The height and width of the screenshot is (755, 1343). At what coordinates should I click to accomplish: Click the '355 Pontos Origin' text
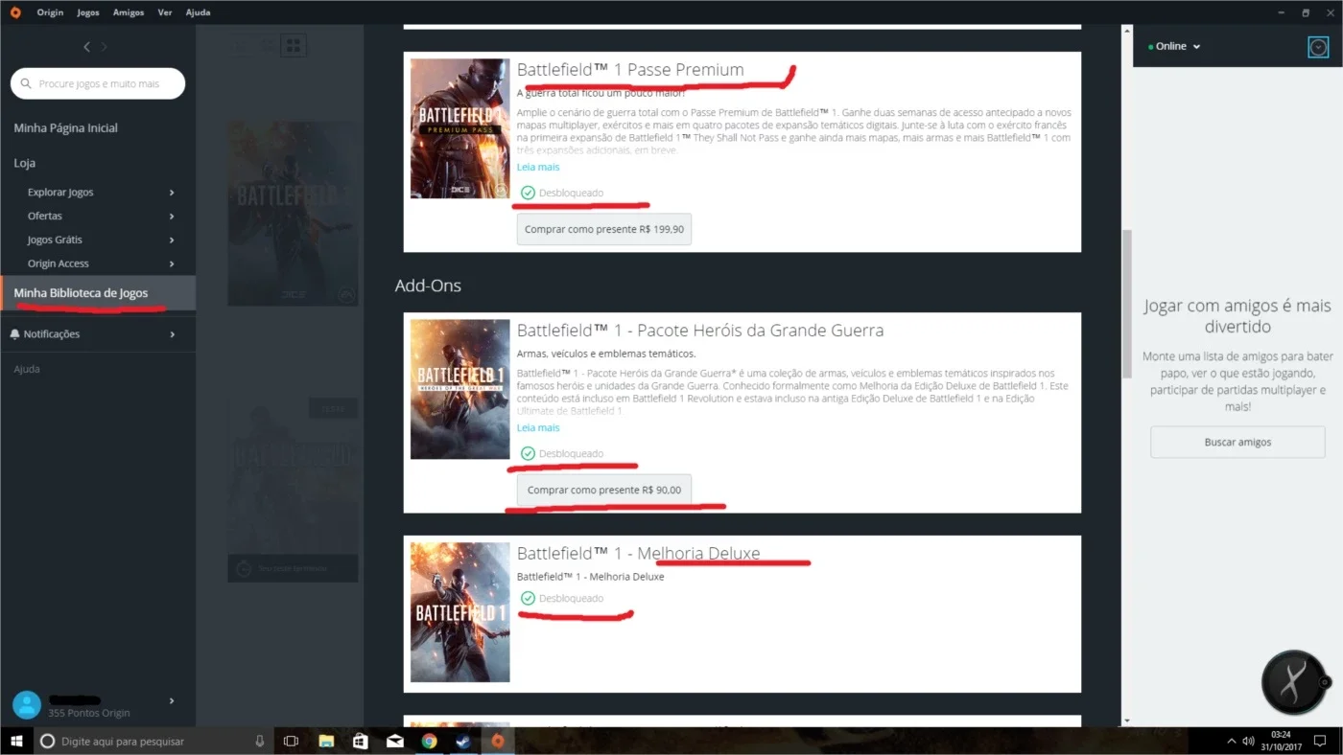click(89, 713)
